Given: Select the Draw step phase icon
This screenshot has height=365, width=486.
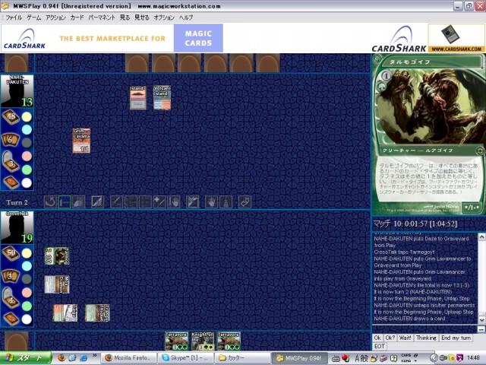Looking at the screenshot, I should (x=79, y=202).
